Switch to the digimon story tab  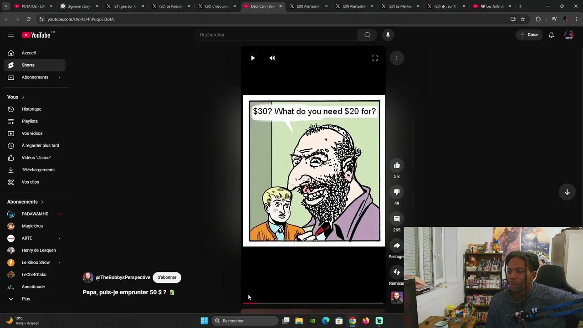point(79,6)
